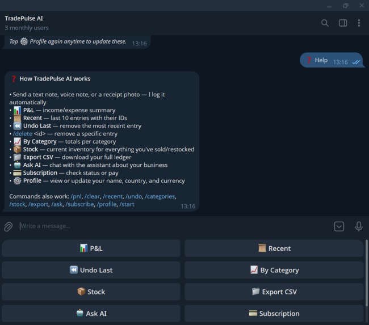Click the How TradePulse AI works heading
The height and width of the screenshot is (325, 369).
click(55, 79)
